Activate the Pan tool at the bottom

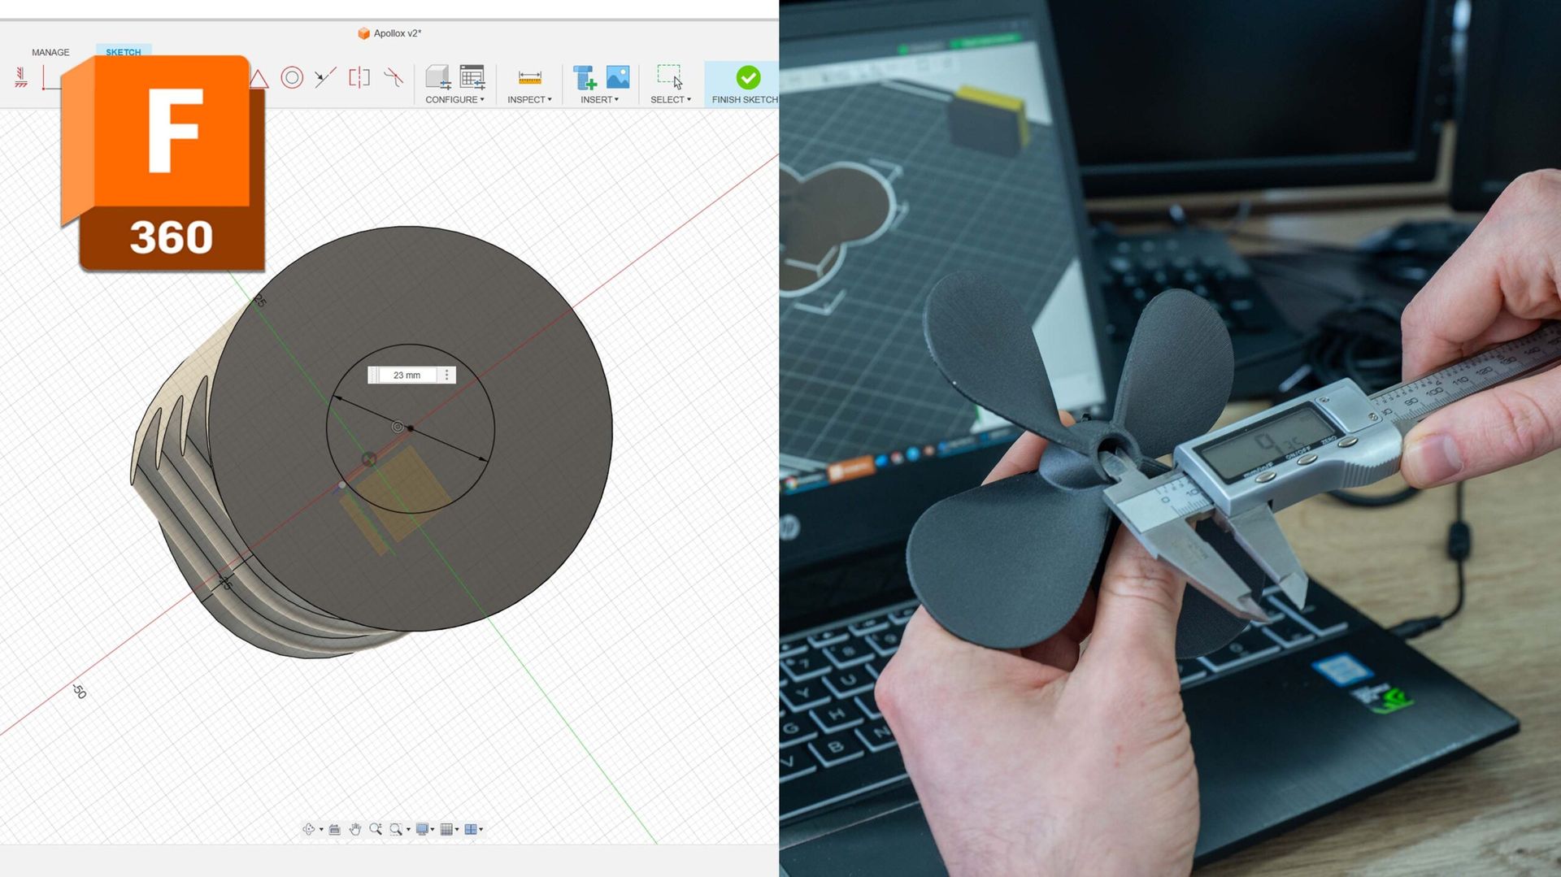tap(355, 829)
